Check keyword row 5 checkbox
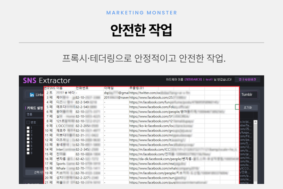This screenshot has height=189, width=283. [x=28, y=142]
